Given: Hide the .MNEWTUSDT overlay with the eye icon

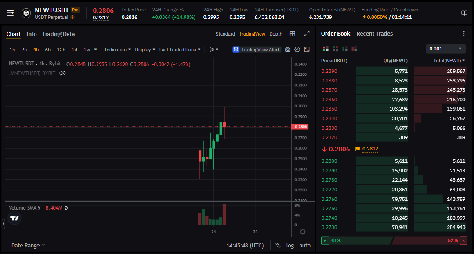Looking at the screenshot, I should pos(62,73).
